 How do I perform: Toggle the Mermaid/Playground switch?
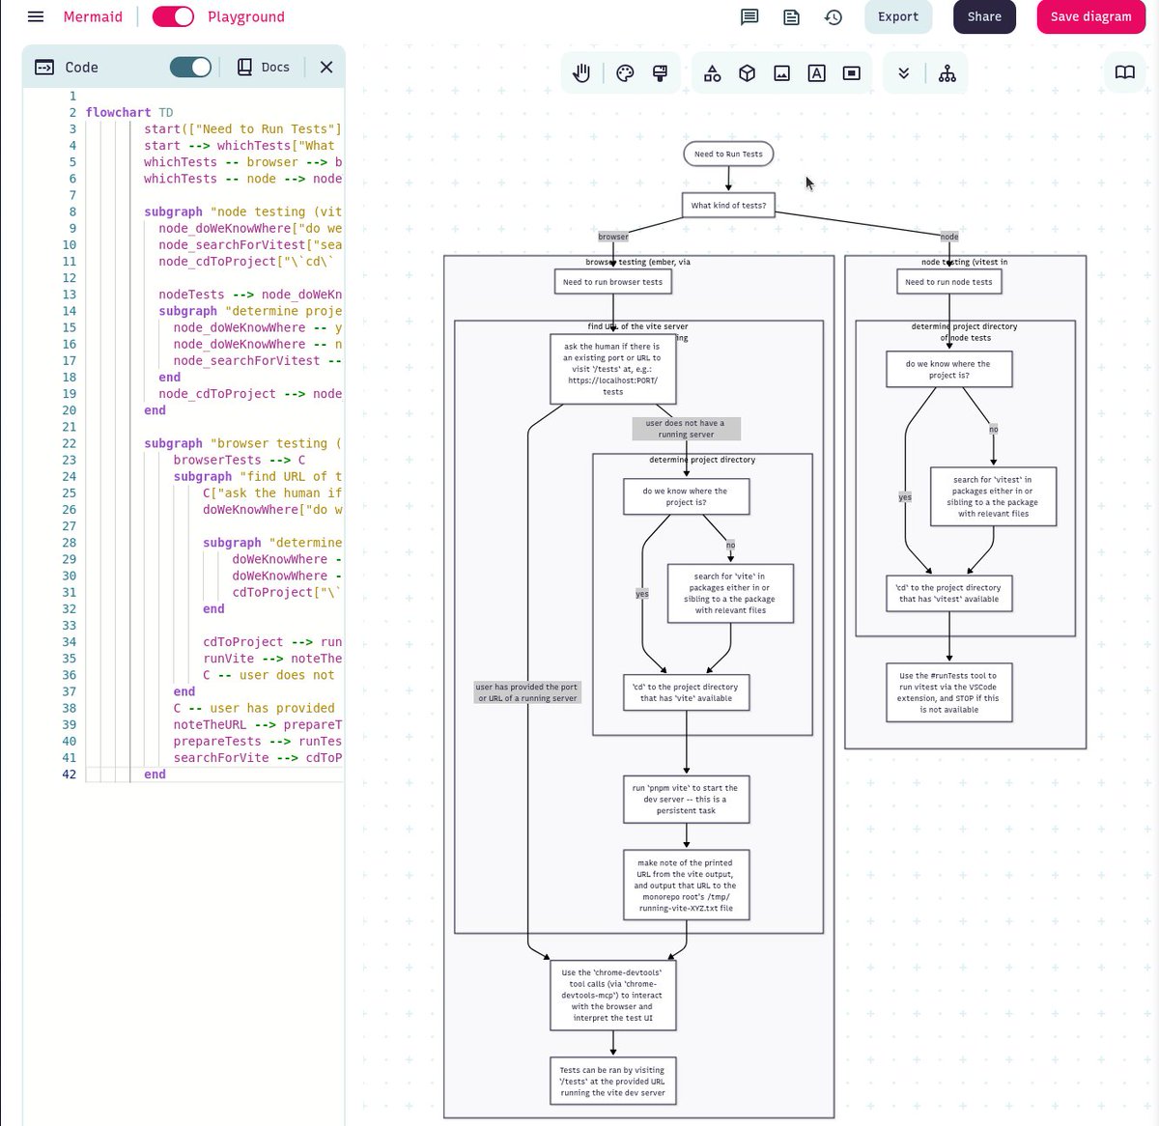tap(173, 16)
